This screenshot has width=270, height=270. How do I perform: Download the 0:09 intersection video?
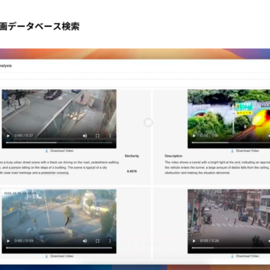59,256
